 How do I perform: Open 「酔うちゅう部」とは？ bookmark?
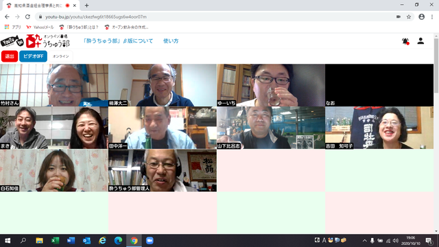[x=79, y=27]
